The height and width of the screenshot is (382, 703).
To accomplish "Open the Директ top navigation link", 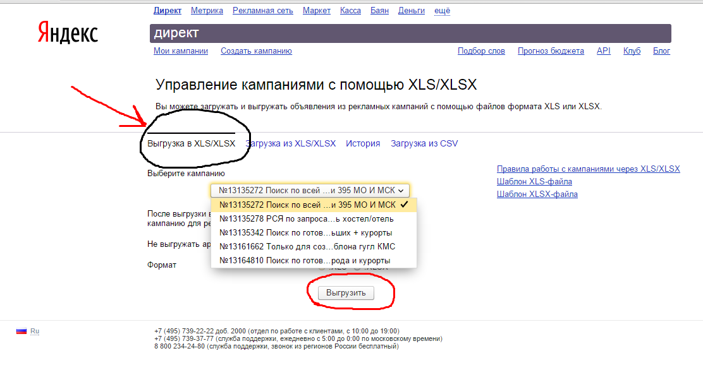I will (x=168, y=10).
